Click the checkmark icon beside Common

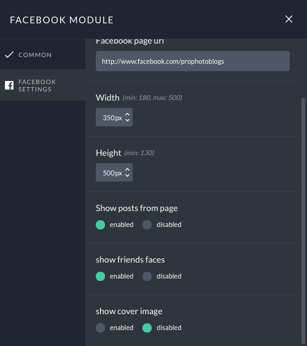[9, 55]
